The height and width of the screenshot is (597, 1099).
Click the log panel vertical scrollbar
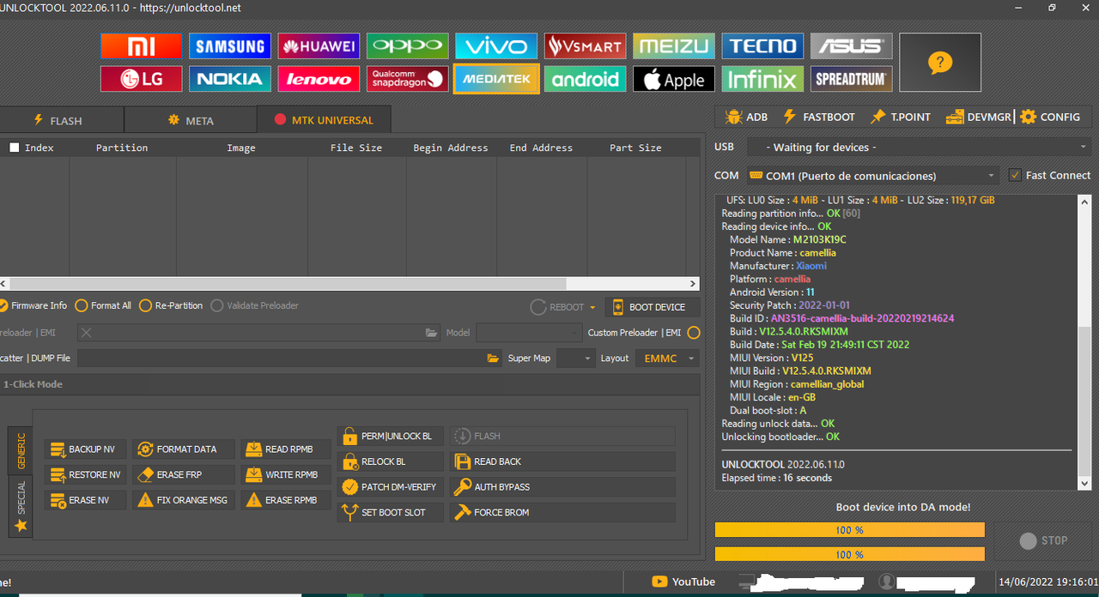[1084, 344]
